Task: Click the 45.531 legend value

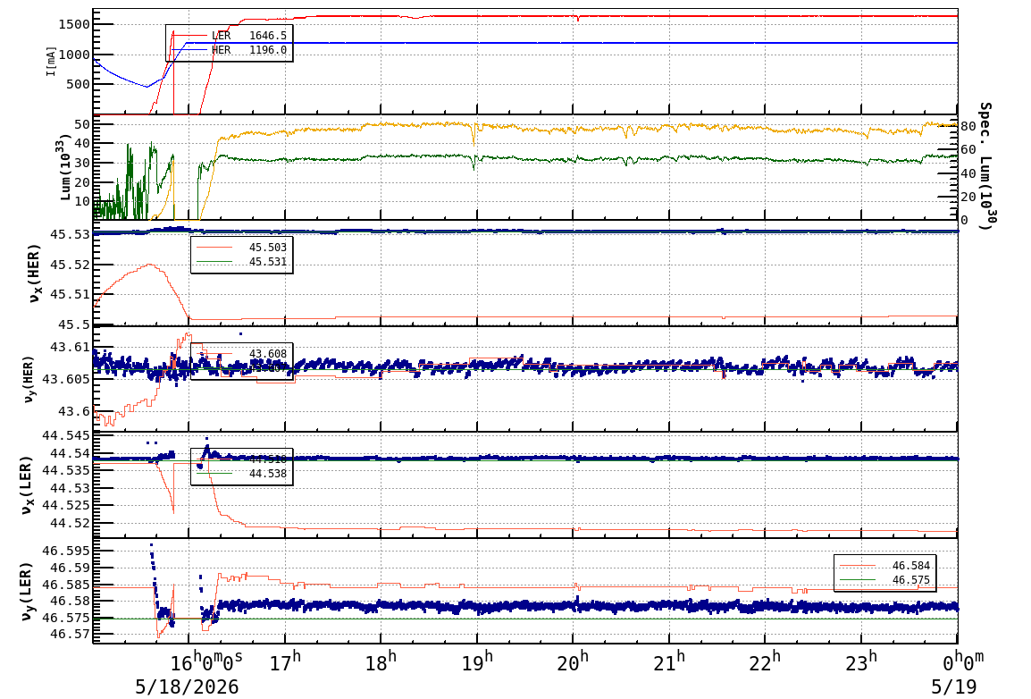Action: 268,262
